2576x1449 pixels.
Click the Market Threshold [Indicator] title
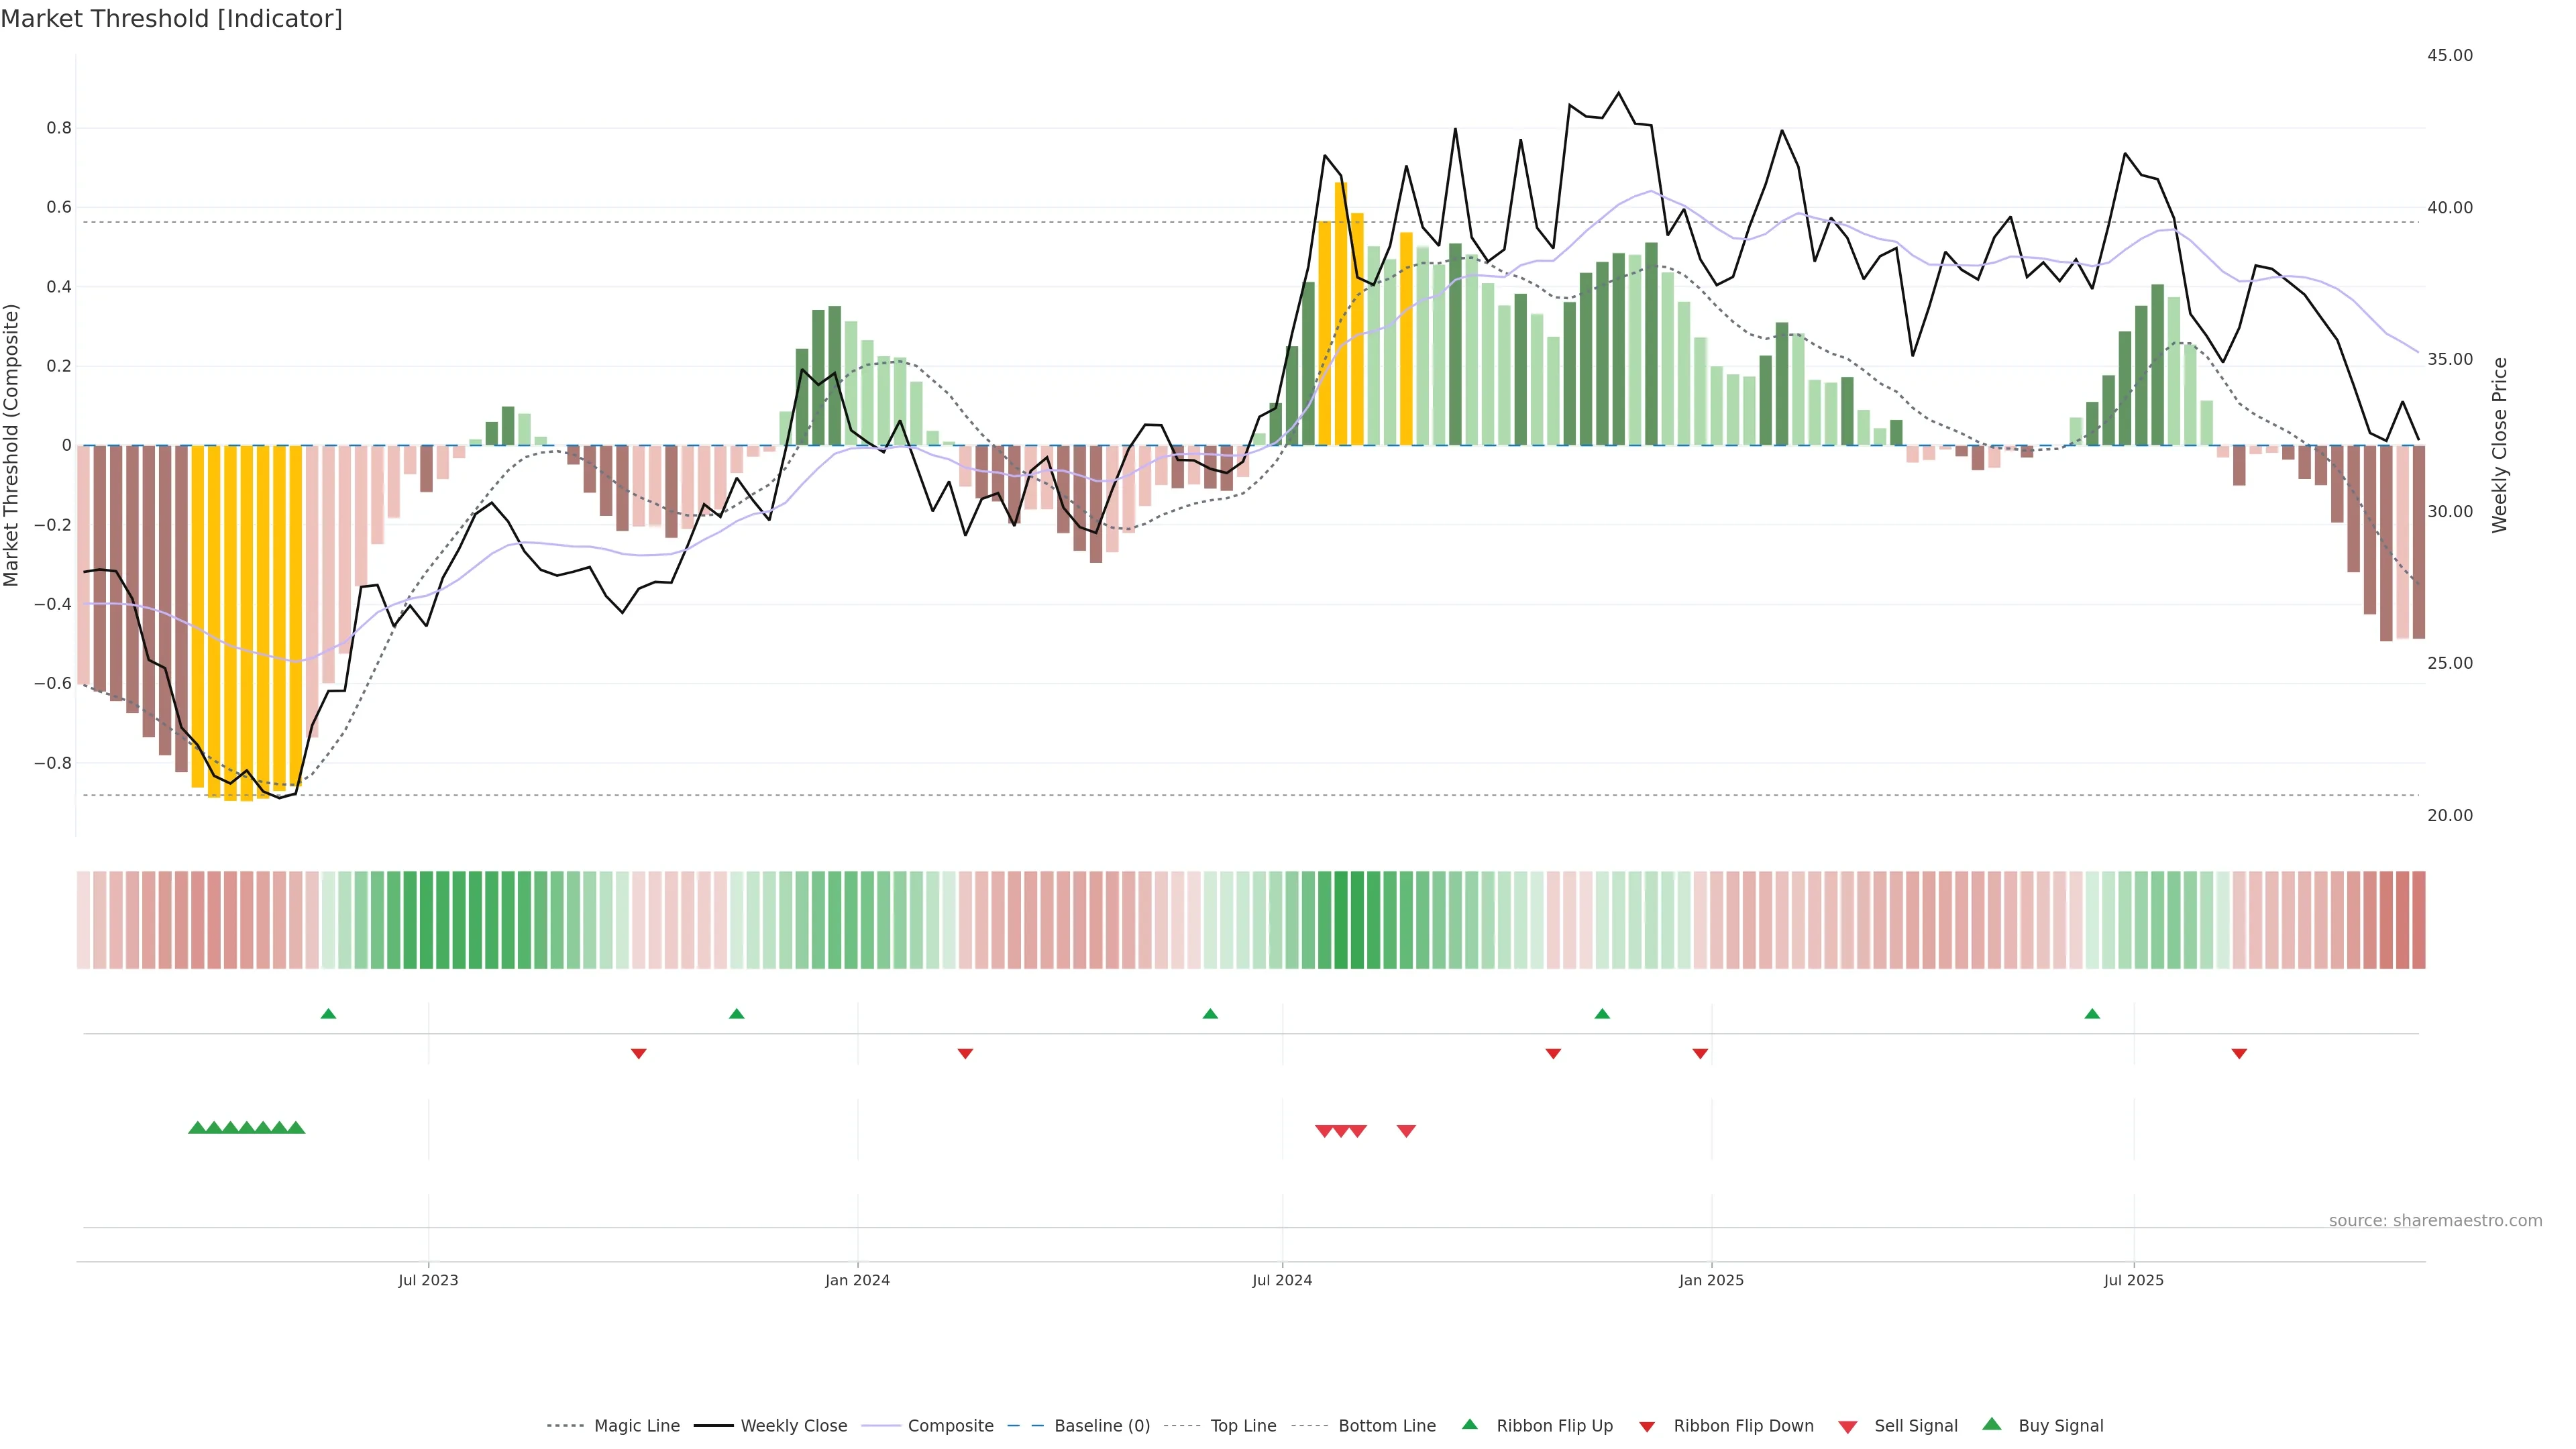(x=171, y=19)
